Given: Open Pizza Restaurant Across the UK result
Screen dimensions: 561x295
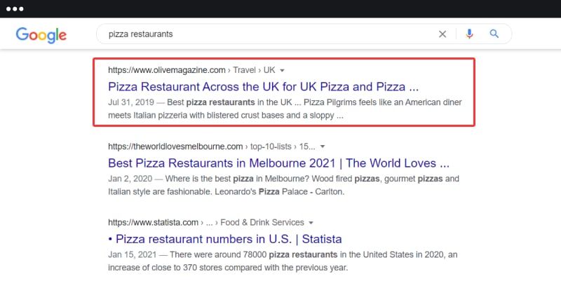Looking at the screenshot, I should pos(264,86).
